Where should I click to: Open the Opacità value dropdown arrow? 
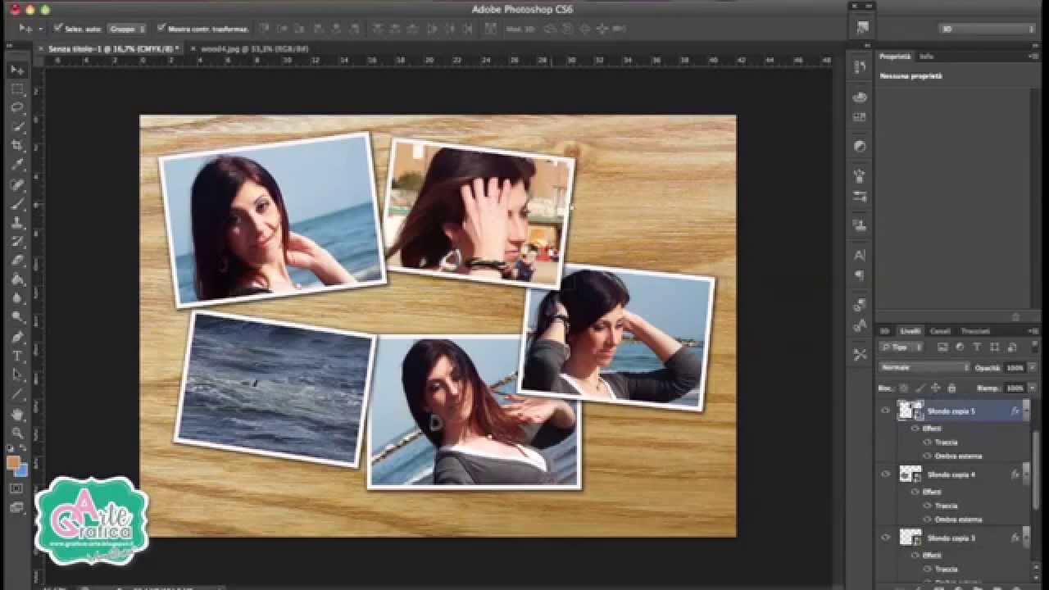(1033, 367)
